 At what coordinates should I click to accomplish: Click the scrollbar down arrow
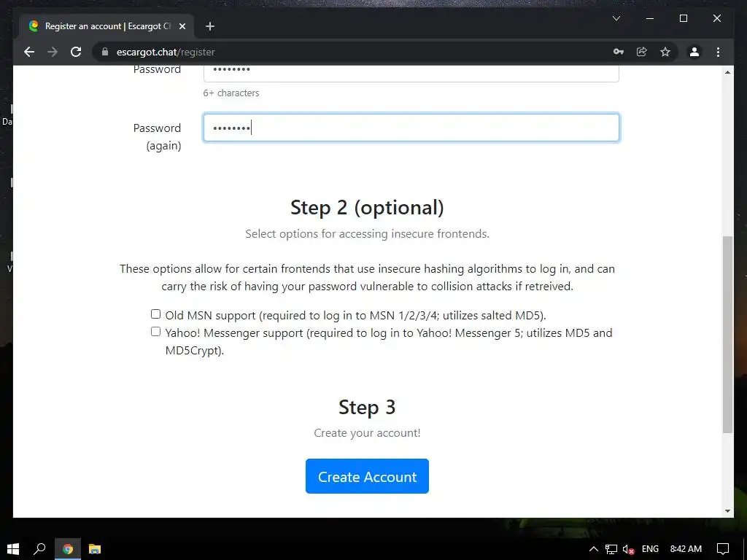727,511
